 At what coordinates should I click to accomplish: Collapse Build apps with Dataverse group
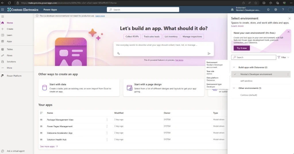tap(234, 67)
